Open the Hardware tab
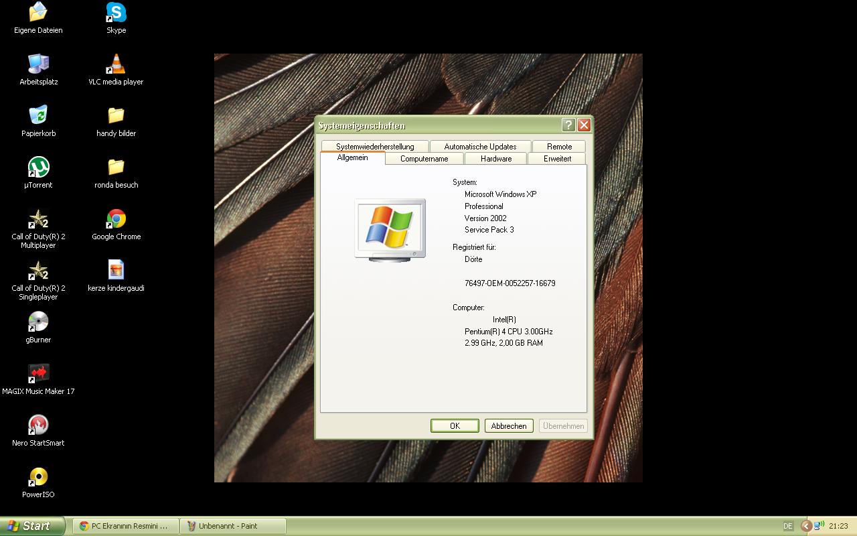The image size is (857, 536). click(x=496, y=159)
